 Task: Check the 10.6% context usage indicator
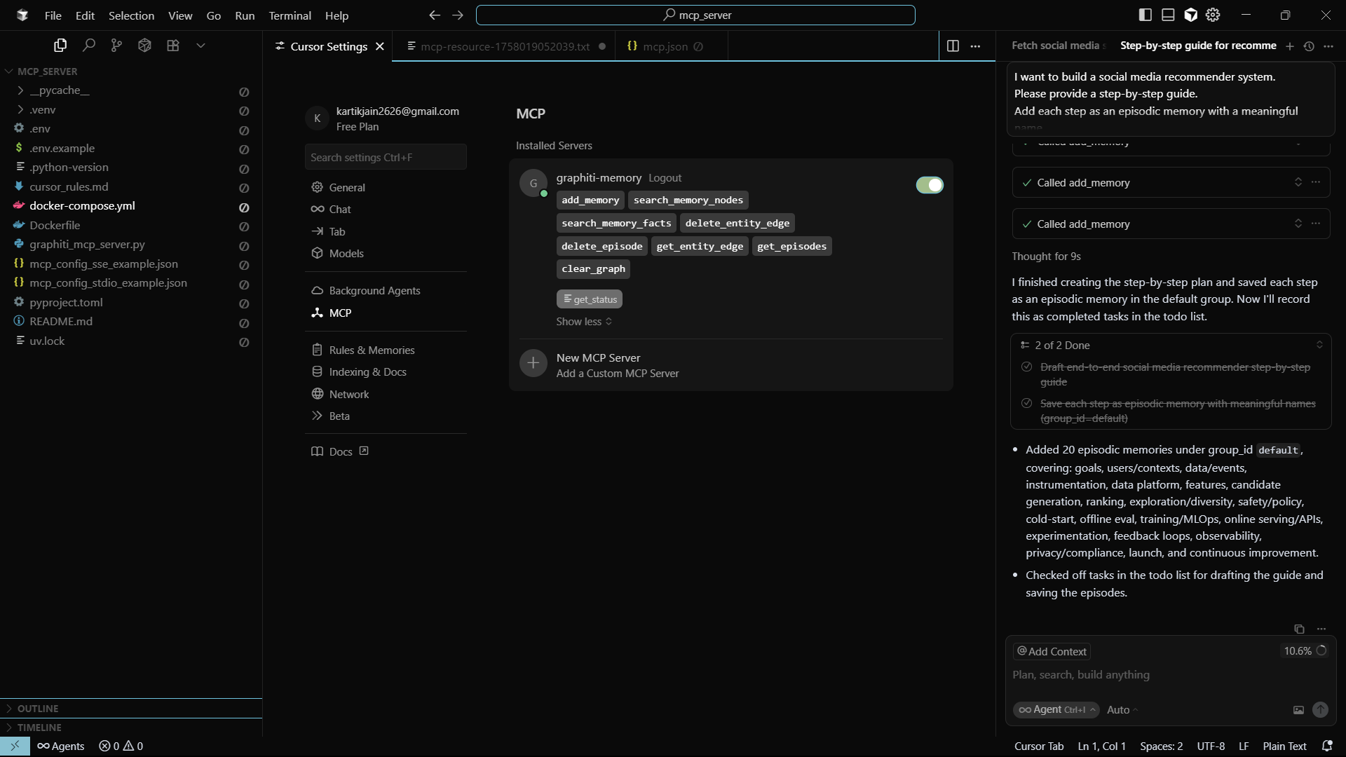coord(1305,651)
